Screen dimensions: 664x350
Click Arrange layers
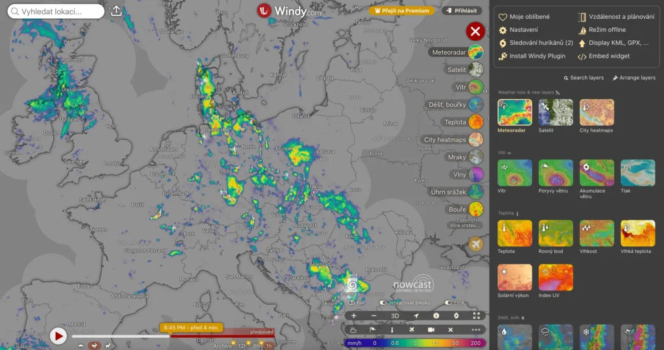click(x=634, y=78)
